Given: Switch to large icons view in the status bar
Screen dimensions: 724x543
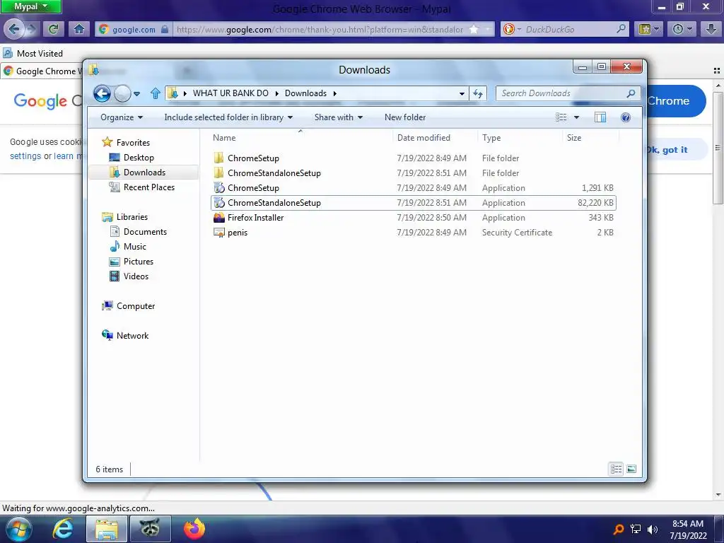Looking at the screenshot, I should pos(631,469).
